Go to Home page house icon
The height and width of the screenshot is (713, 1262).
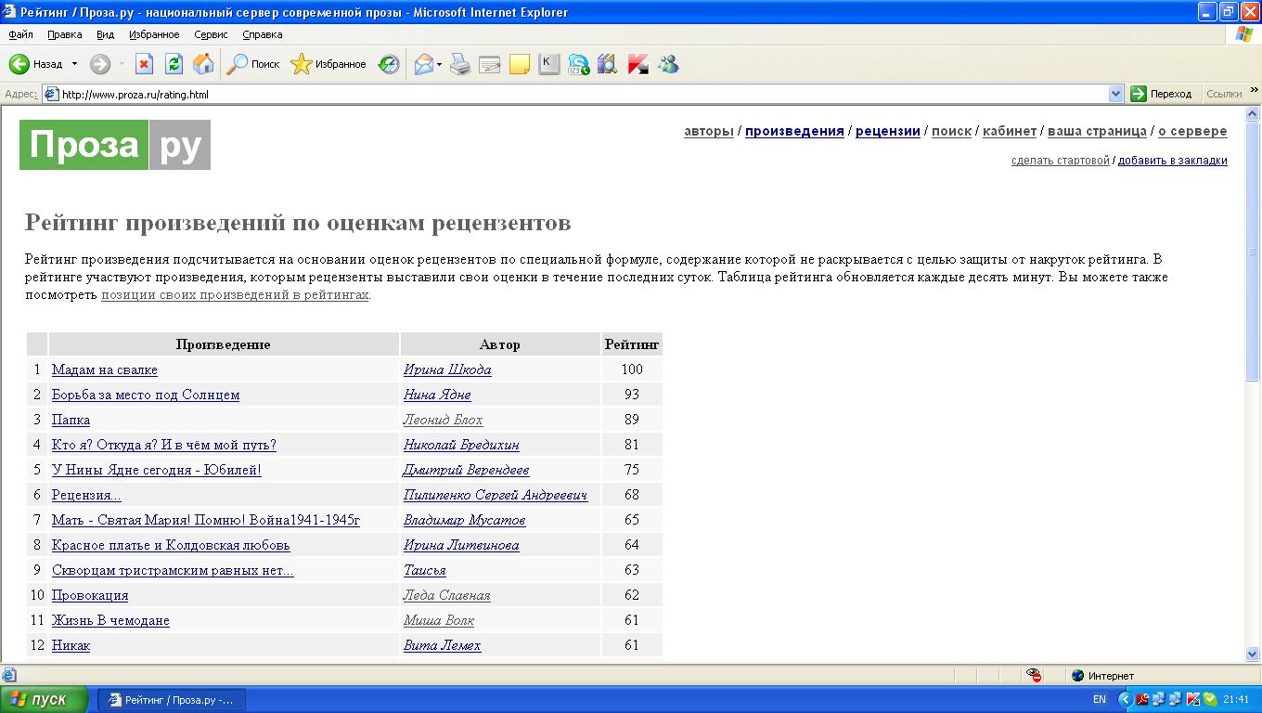pos(203,64)
